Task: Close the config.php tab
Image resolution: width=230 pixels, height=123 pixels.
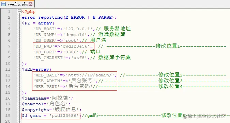Action: tap(31, 4)
